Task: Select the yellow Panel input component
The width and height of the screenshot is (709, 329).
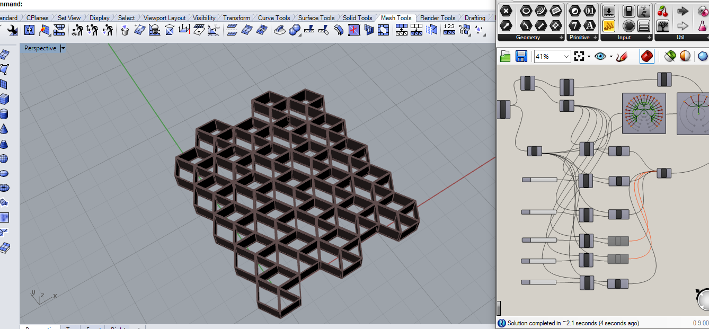Action: (x=609, y=25)
